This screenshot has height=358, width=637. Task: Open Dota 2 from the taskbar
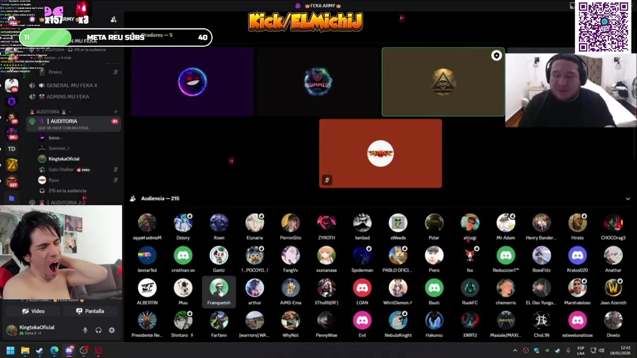pos(98,351)
